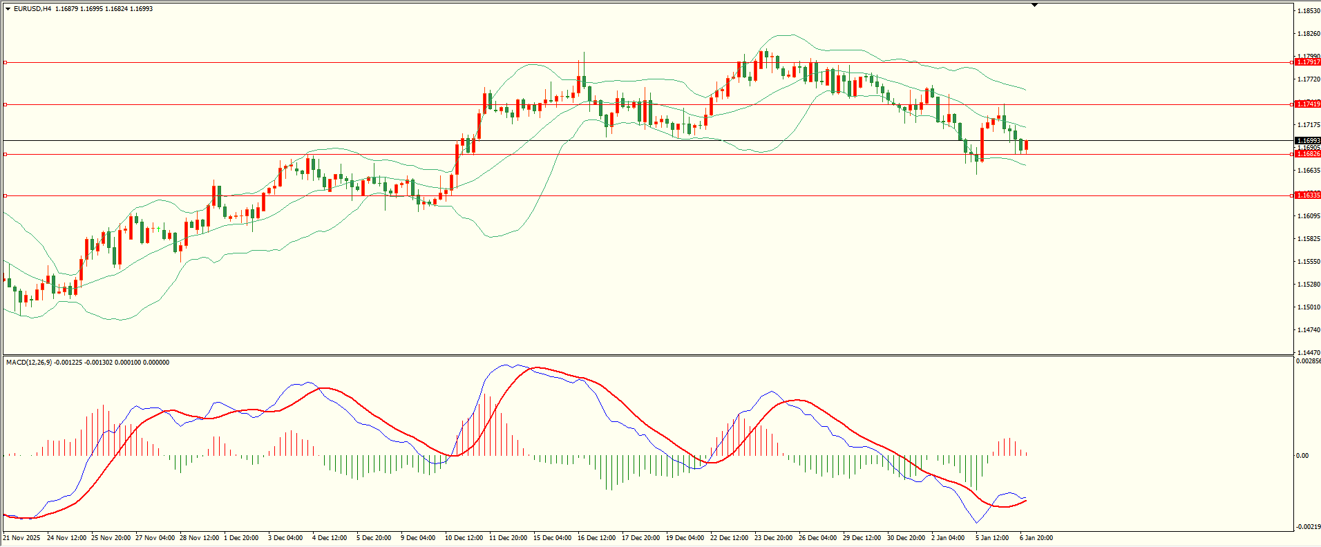
Task: Click the last red candle on the chart
Action: [x=1027, y=145]
